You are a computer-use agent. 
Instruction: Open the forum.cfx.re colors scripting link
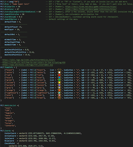pos(34,62)
